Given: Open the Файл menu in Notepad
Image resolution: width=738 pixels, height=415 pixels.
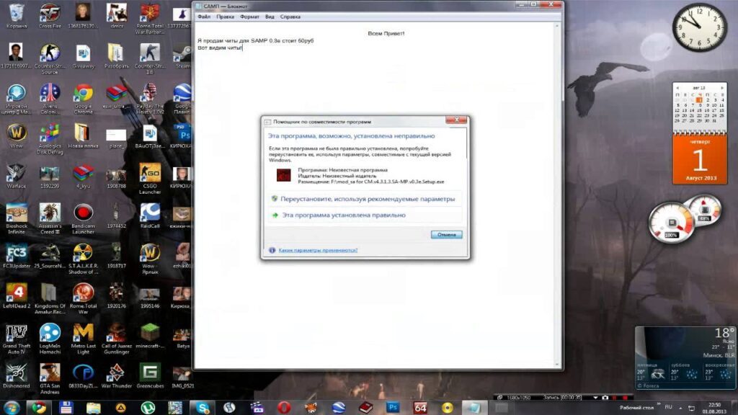Looking at the screenshot, I should 204,17.
